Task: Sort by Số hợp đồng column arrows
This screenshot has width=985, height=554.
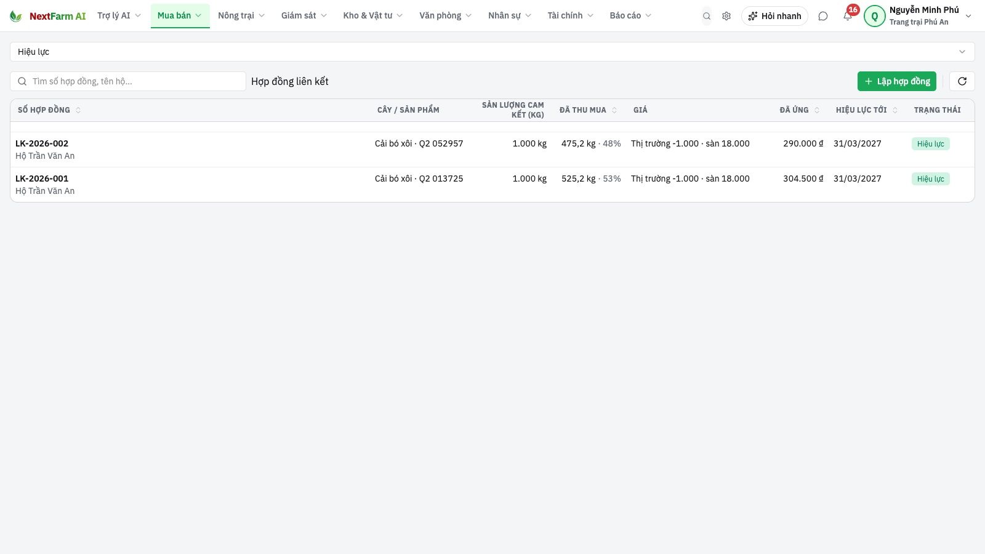Action: point(78,110)
